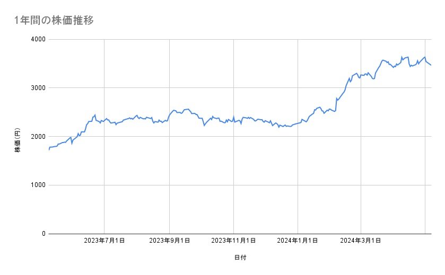Click the 4000 label on the y-axis
445x275 pixels.
coord(38,39)
